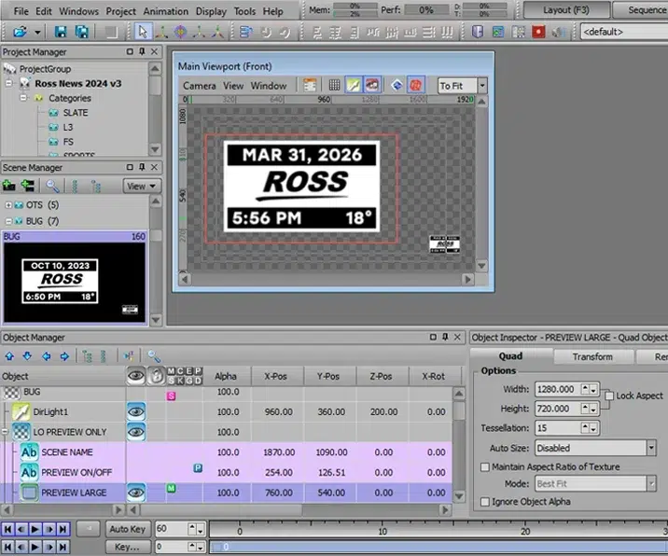
Task: Move object right in hierarchy
Action: 64,355
